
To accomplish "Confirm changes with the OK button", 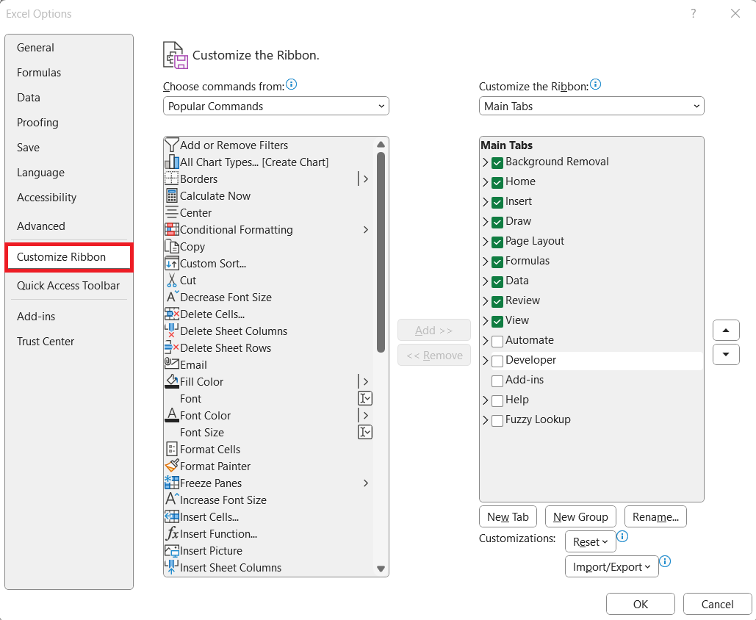I will click(x=641, y=604).
